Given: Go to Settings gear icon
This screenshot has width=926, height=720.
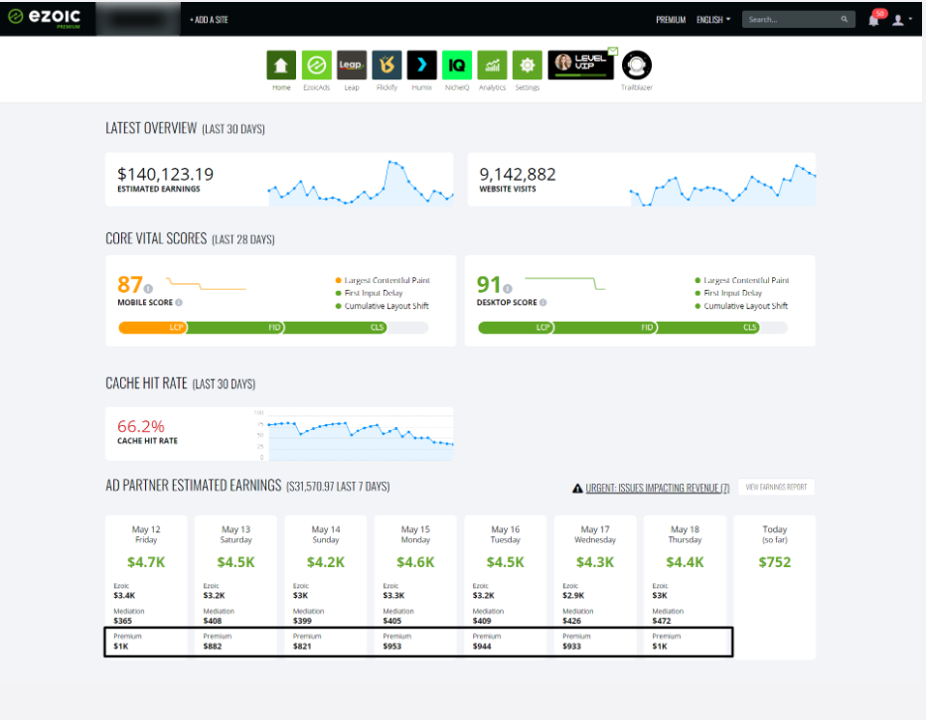Looking at the screenshot, I should tap(528, 66).
